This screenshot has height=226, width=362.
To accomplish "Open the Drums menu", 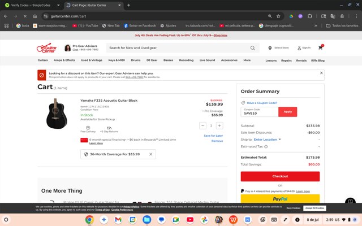I will [136, 60].
